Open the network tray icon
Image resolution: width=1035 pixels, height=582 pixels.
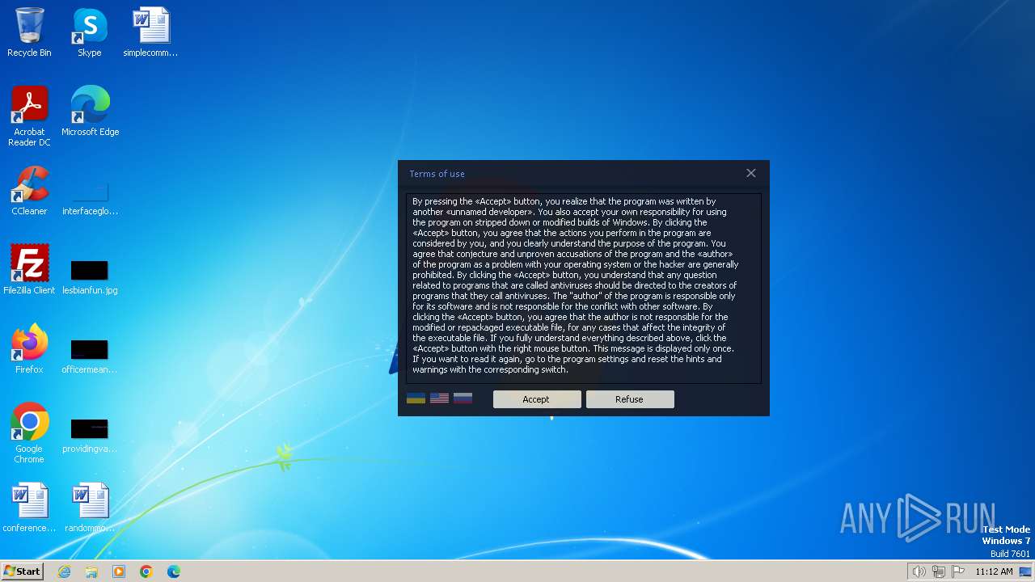pos(939,571)
